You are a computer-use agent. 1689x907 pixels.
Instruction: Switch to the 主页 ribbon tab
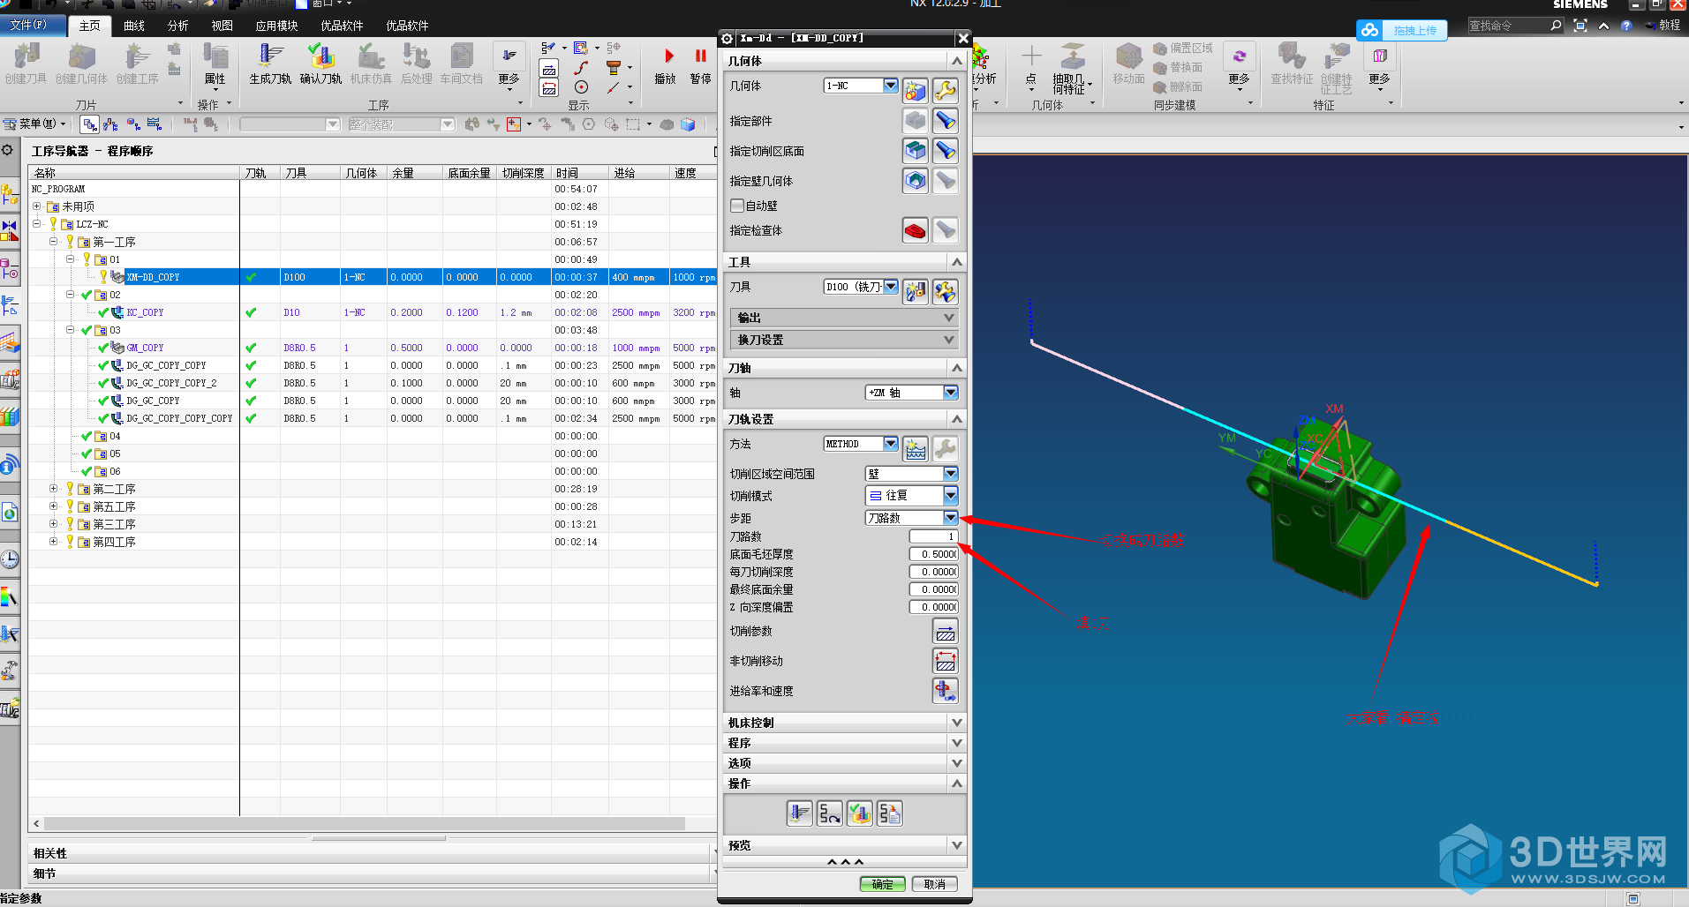(x=89, y=26)
